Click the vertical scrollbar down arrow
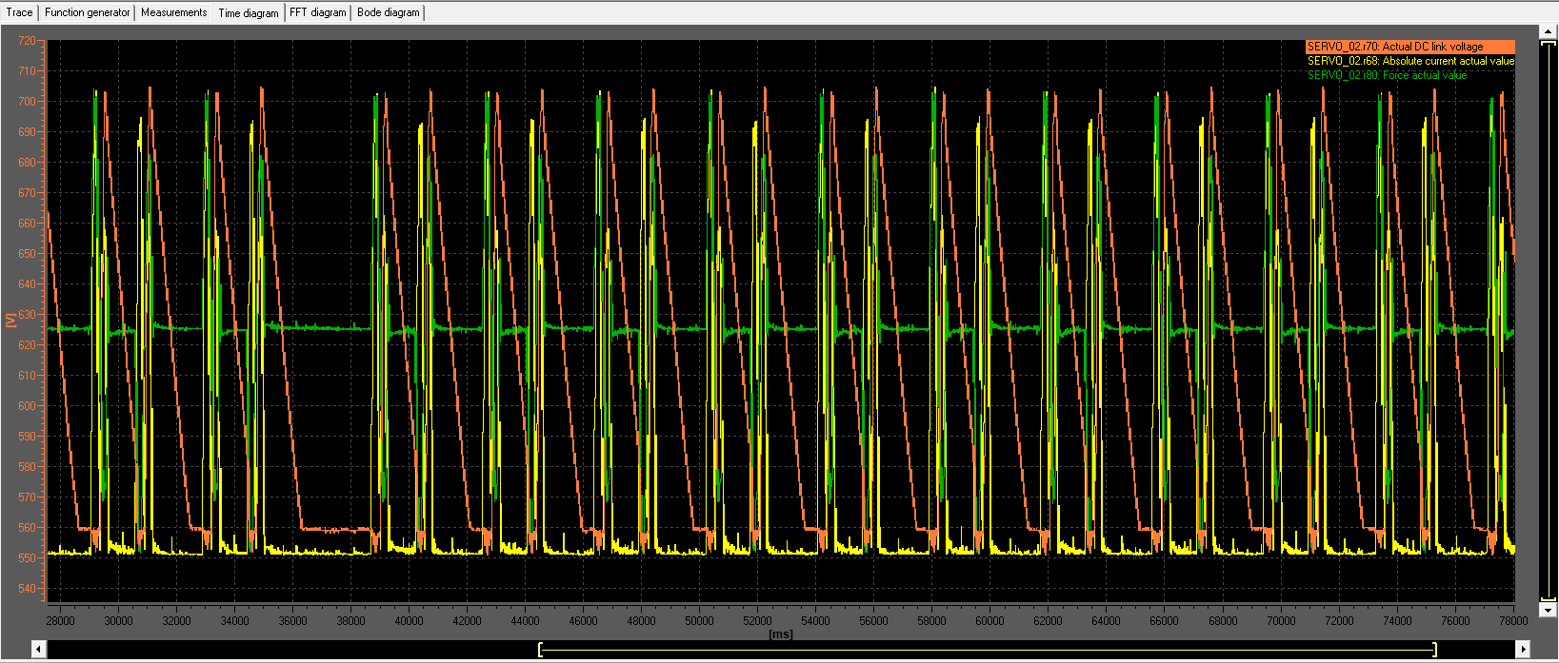The image size is (1559, 663). [x=1548, y=610]
